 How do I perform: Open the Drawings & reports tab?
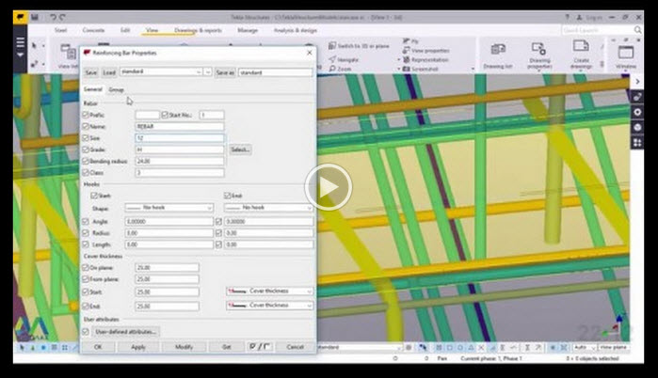198,30
